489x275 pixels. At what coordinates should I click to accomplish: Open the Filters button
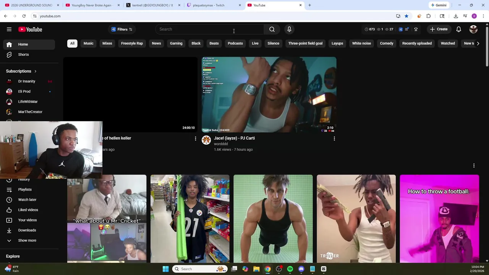(122, 29)
